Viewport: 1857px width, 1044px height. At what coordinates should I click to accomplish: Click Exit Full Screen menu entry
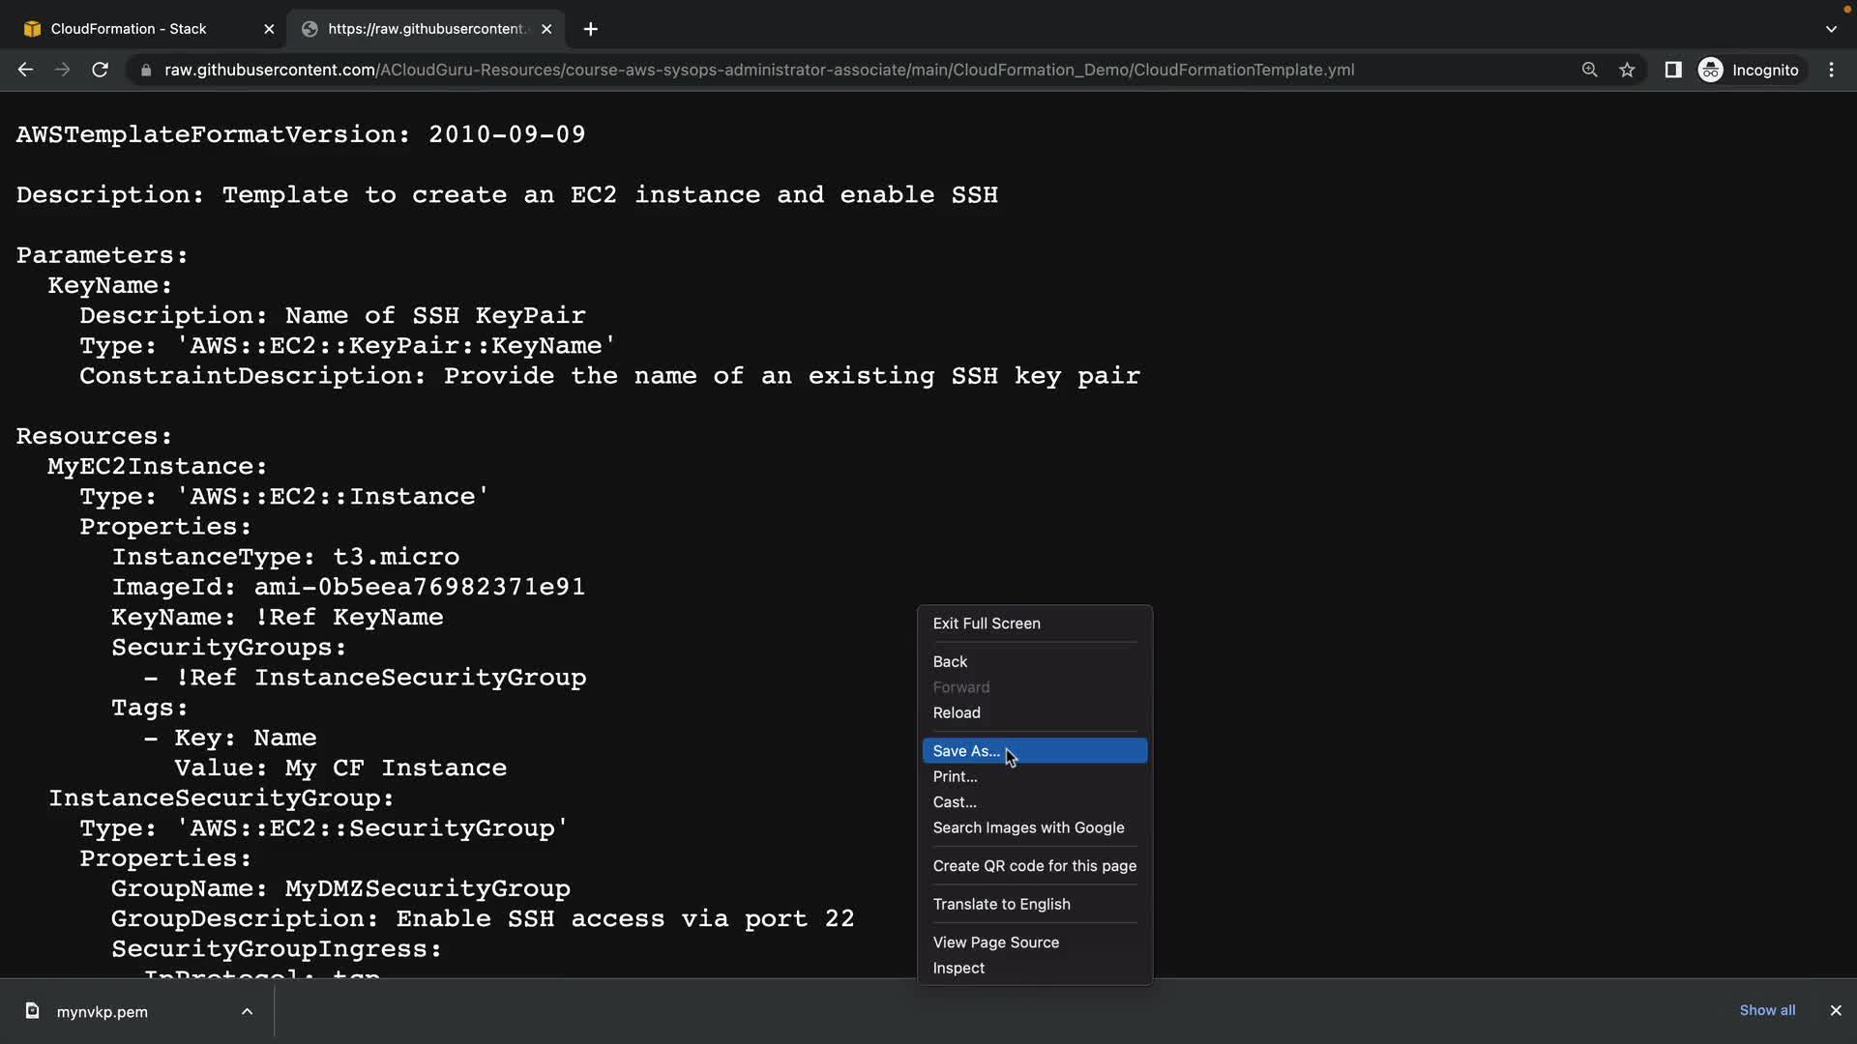(x=986, y=623)
